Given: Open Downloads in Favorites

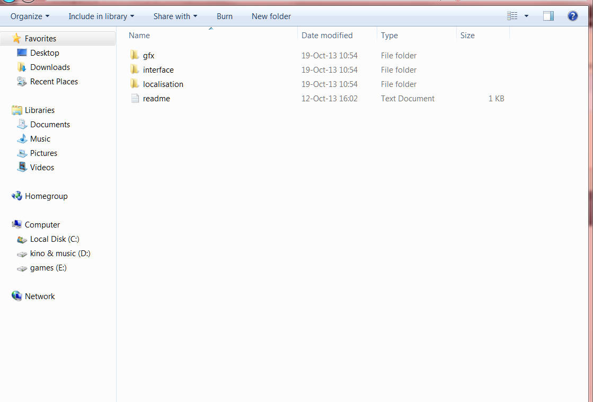Looking at the screenshot, I should pyautogui.click(x=50, y=67).
